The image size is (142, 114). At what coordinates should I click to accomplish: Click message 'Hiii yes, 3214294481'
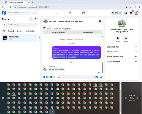click(x=56, y=69)
